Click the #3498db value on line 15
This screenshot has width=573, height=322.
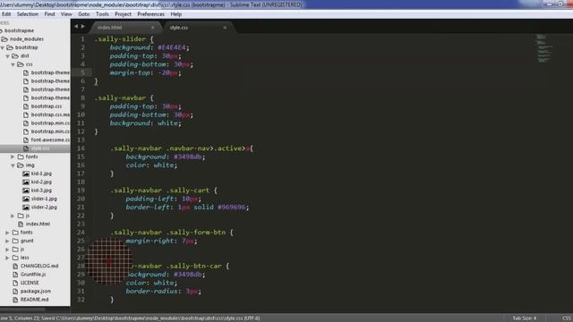[187, 157]
